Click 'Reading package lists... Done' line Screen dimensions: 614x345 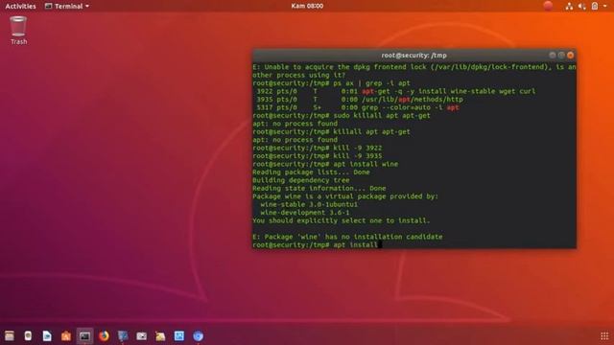click(311, 172)
